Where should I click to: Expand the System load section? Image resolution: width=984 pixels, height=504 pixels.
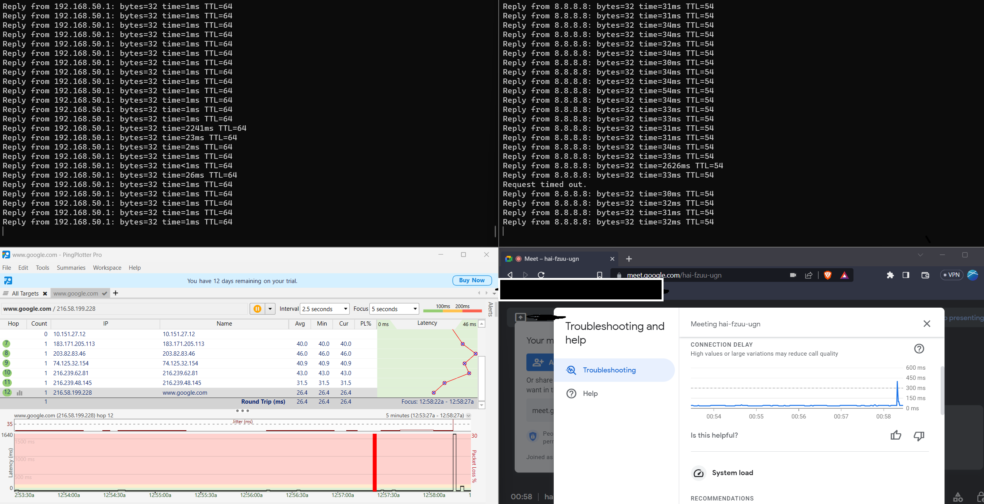pos(810,473)
